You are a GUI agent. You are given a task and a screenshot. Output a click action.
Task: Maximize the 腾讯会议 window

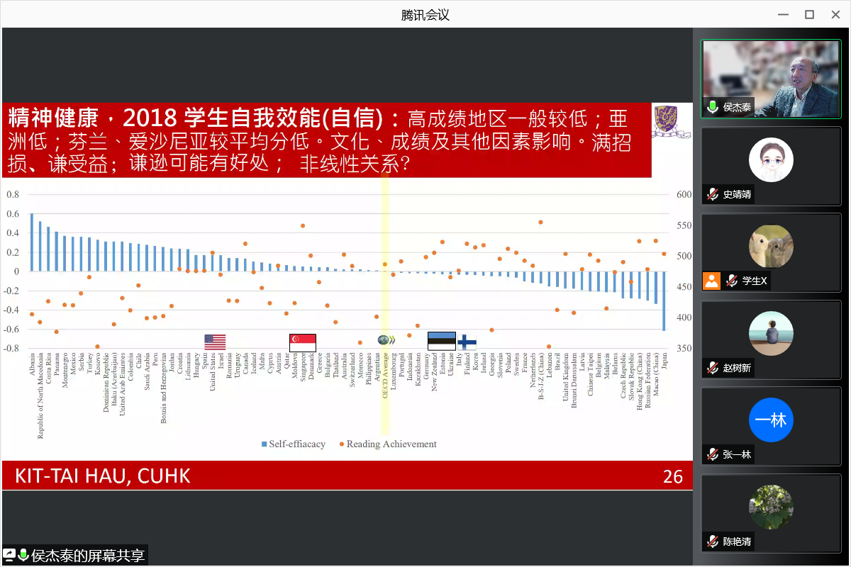coord(809,14)
